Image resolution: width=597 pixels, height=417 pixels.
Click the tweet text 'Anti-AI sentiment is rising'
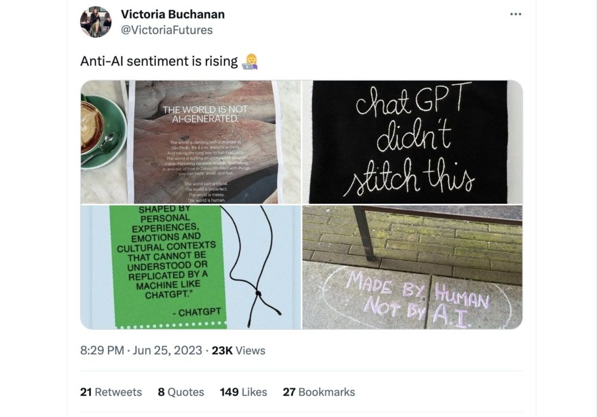tap(159, 61)
